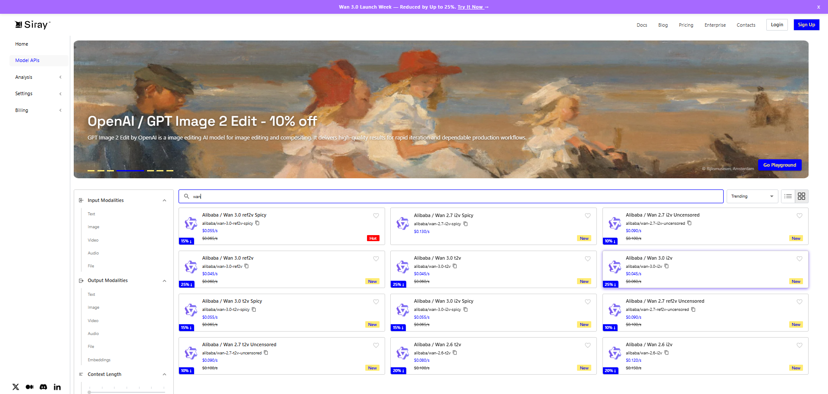
Task: Favorite the Wan 2.7 i2v Uncensored model
Action: pos(800,215)
